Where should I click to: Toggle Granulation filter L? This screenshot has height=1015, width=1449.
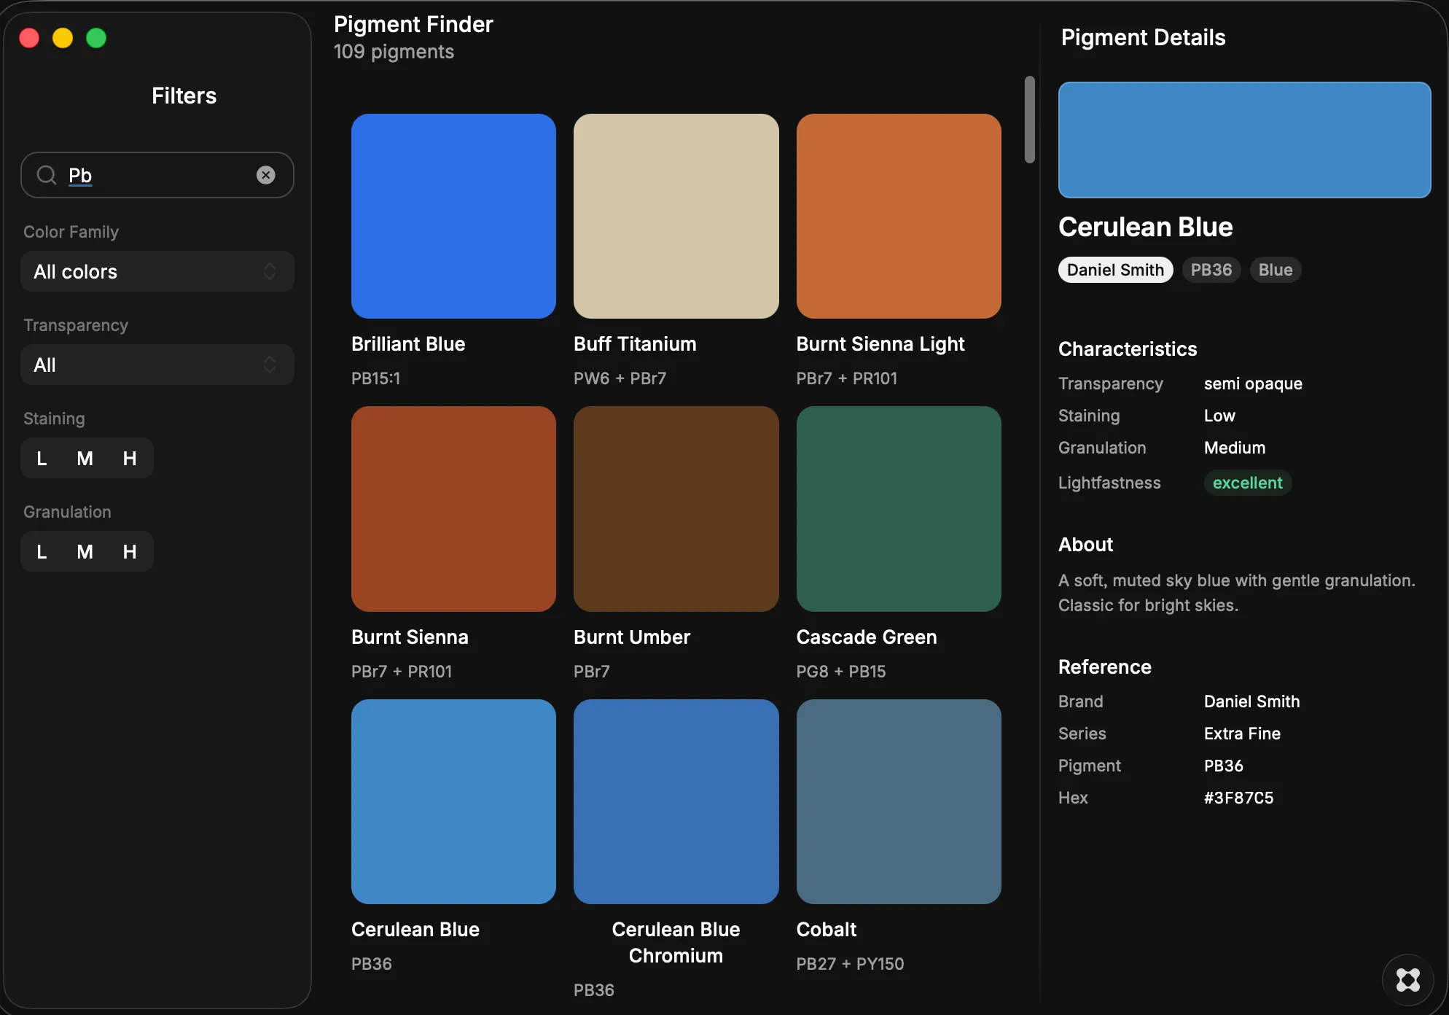pyautogui.click(x=42, y=551)
